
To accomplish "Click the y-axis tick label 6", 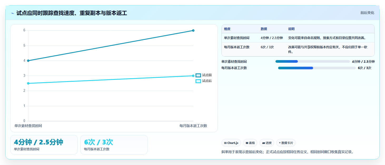I will (24, 30).
